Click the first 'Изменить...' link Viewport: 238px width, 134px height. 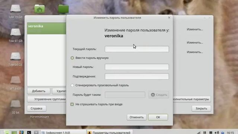pos(195,29)
